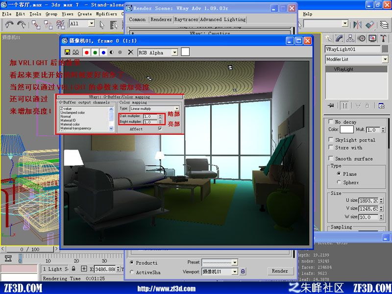392x294 pixels.
Task: Activate the Select and Link tool
Action: click(36, 24)
